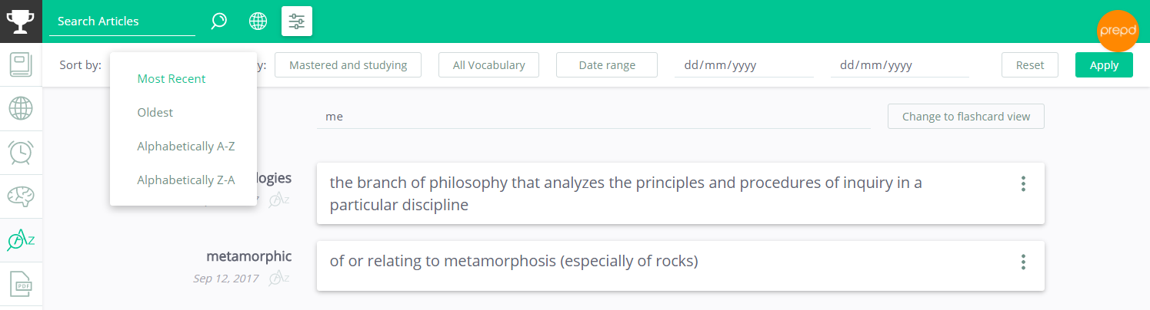Open the globe icon in top bar
The height and width of the screenshot is (310, 1150).
258,21
